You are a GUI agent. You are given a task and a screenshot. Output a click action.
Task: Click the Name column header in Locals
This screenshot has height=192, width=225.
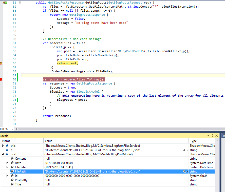tap(22, 141)
